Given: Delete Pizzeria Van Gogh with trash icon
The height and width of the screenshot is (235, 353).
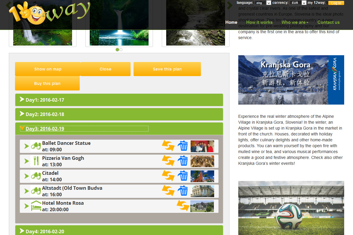Looking at the screenshot, I should click(x=183, y=161).
